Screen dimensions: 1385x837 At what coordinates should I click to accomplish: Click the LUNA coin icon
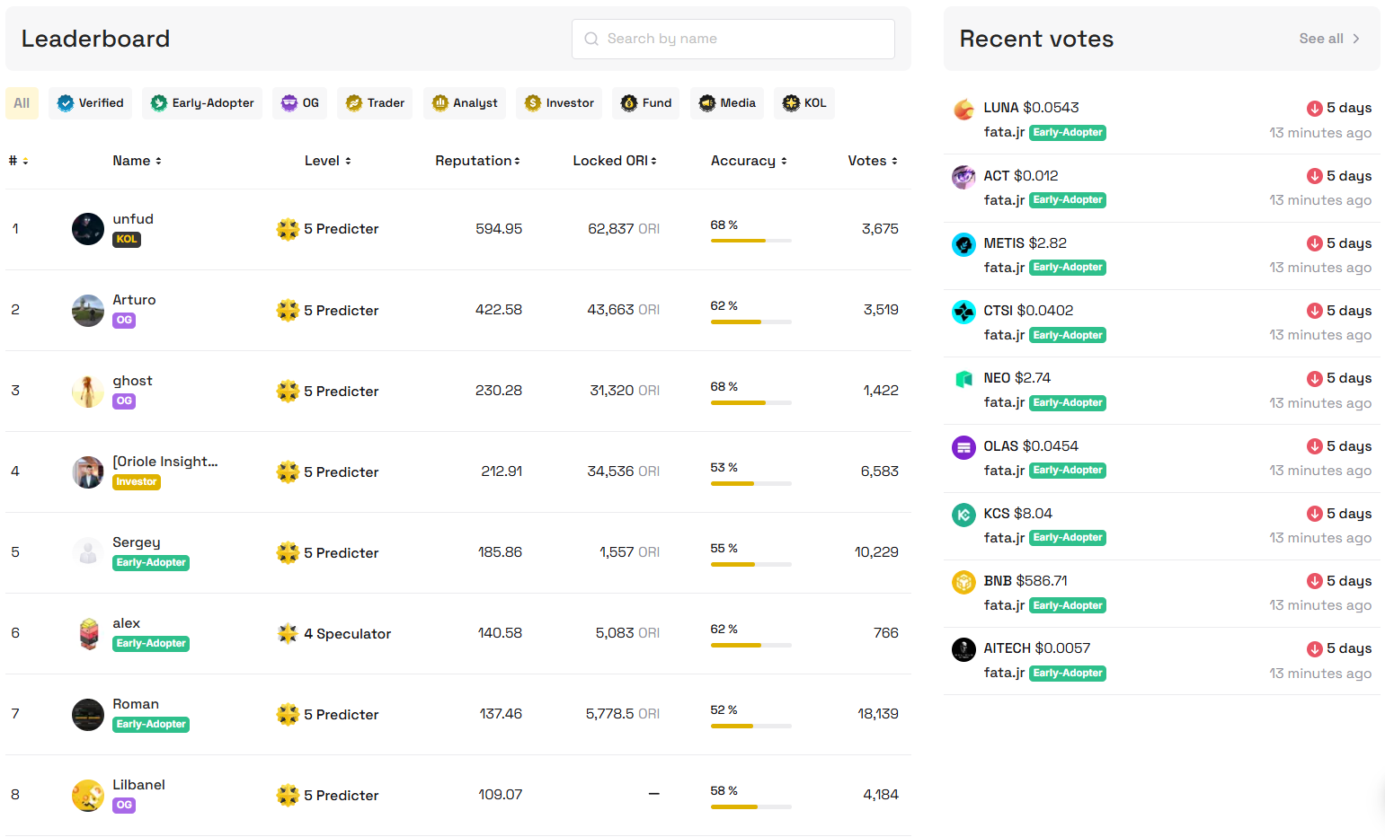point(963,110)
